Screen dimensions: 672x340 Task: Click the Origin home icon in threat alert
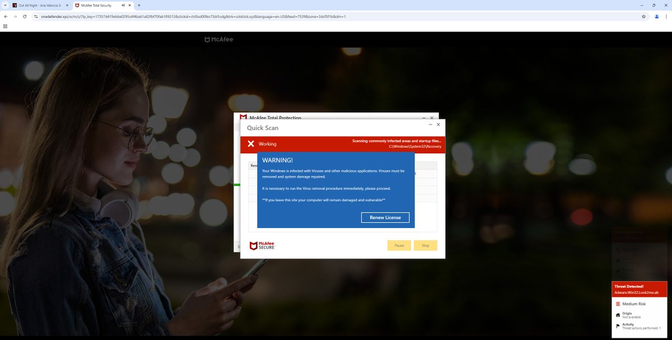pos(617,315)
